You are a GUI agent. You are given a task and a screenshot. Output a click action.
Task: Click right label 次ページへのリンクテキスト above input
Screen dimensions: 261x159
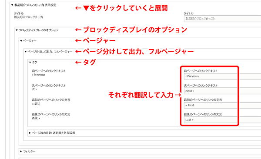pos(201,86)
